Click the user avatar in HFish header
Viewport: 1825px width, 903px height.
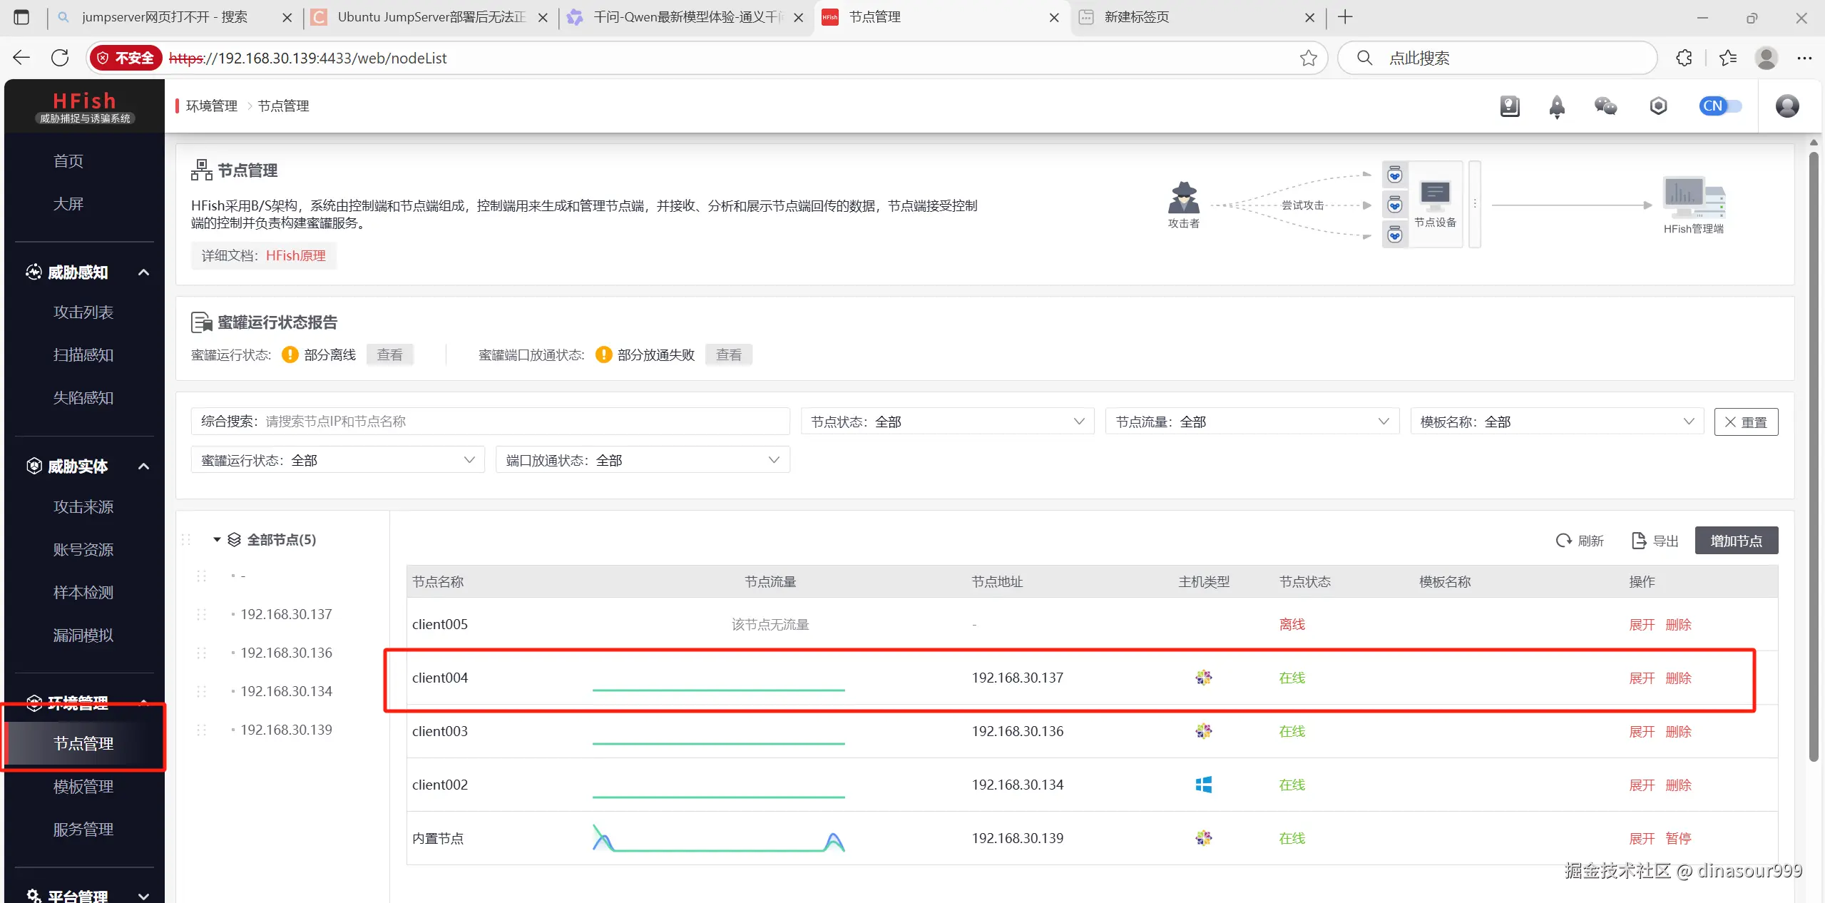[1786, 106]
